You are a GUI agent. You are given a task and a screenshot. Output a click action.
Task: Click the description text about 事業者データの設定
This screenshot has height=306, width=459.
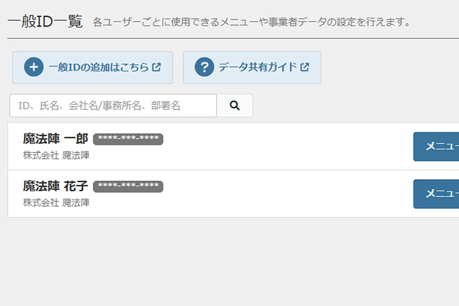click(x=251, y=22)
